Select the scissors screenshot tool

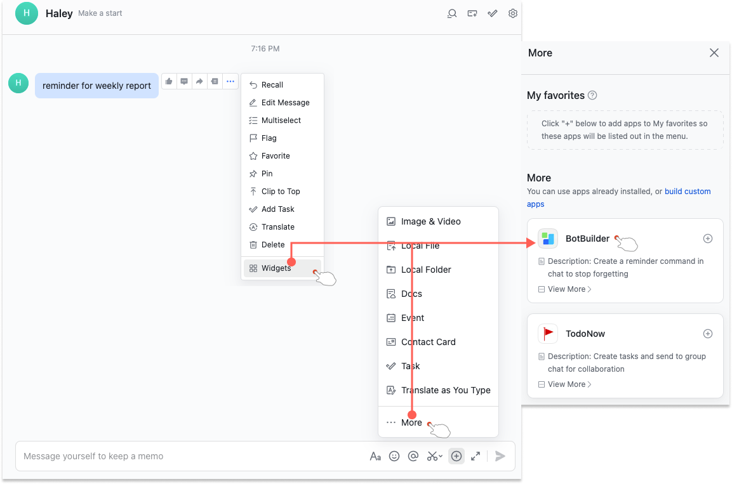pyautogui.click(x=432, y=456)
